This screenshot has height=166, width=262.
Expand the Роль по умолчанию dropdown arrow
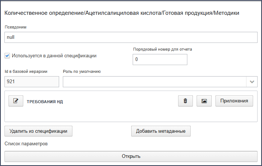(252, 82)
